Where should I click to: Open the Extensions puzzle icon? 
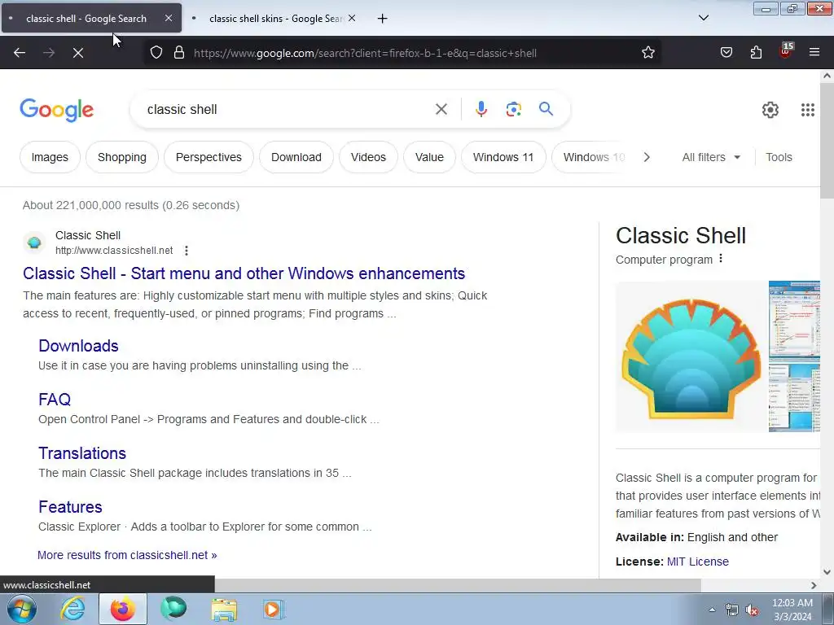pyautogui.click(x=756, y=53)
